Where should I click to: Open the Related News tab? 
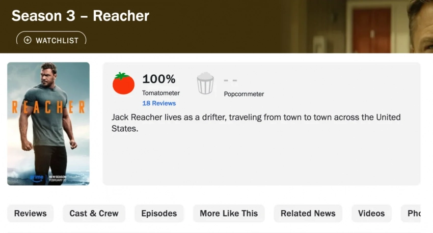[x=308, y=214]
